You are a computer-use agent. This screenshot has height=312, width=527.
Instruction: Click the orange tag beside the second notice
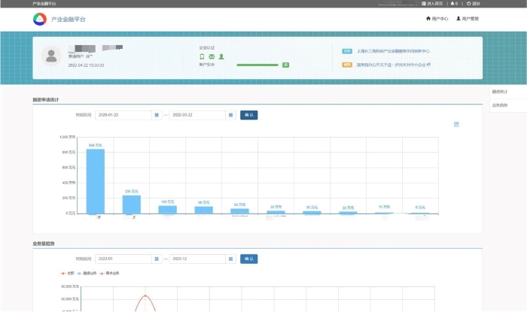[347, 65]
